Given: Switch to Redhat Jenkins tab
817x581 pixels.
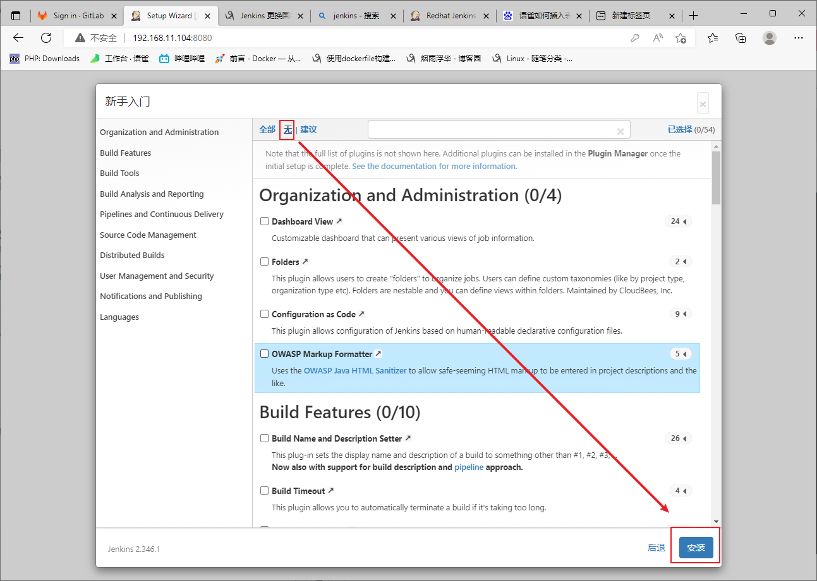Looking at the screenshot, I should click(x=449, y=16).
